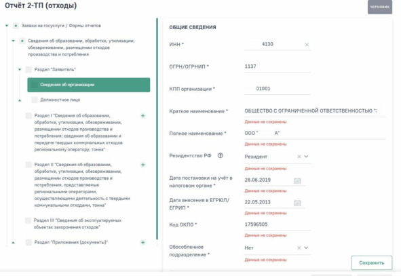Toggle the checkbox for Раздел "Заявитель"
This screenshot has height=276, width=401.
tap(28, 70)
